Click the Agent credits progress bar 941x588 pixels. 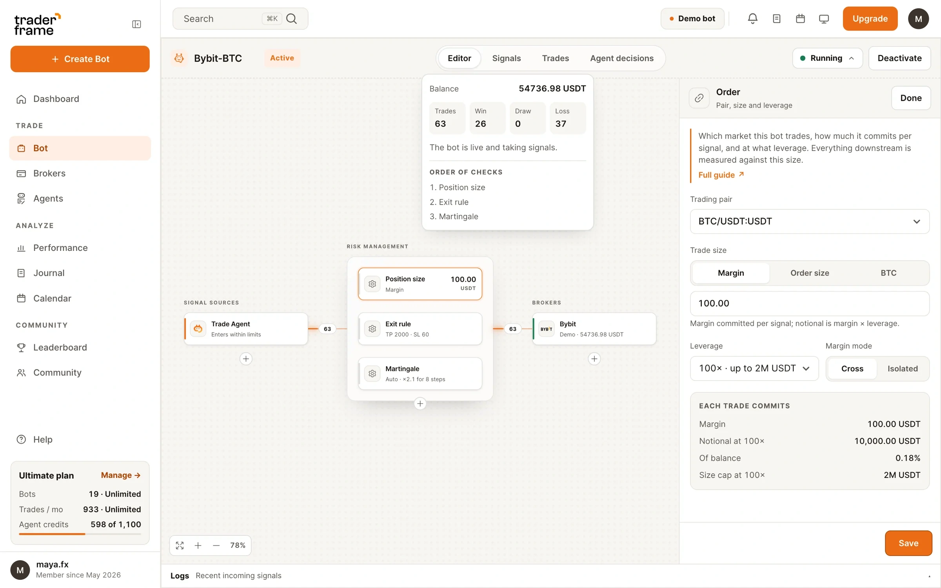[x=80, y=534]
